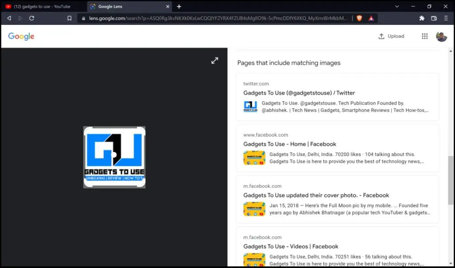Open the tab search dropdown chevron
The height and width of the screenshot is (268, 455).
(397, 6)
